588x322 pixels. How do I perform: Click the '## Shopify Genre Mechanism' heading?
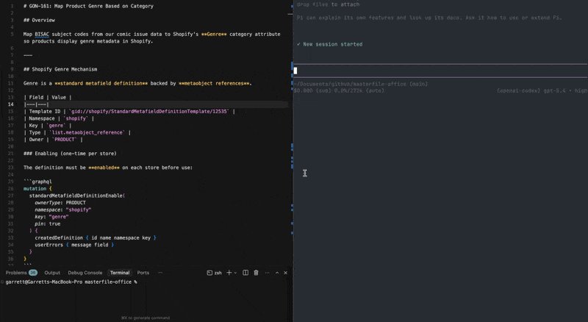point(60,69)
